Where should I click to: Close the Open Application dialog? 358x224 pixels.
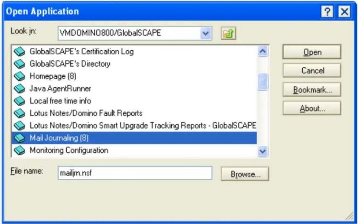tap(344, 12)
